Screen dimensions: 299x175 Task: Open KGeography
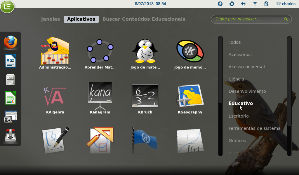(190, 96)
